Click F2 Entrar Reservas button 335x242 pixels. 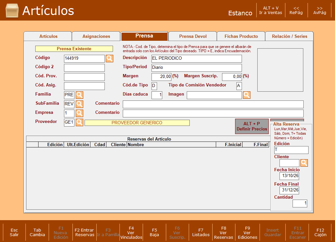(84, 233)
